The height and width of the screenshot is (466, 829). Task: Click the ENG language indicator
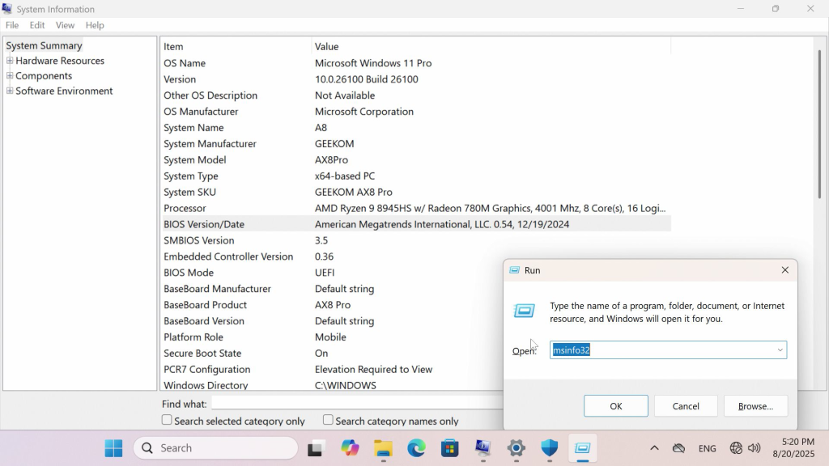pos(708,448)
